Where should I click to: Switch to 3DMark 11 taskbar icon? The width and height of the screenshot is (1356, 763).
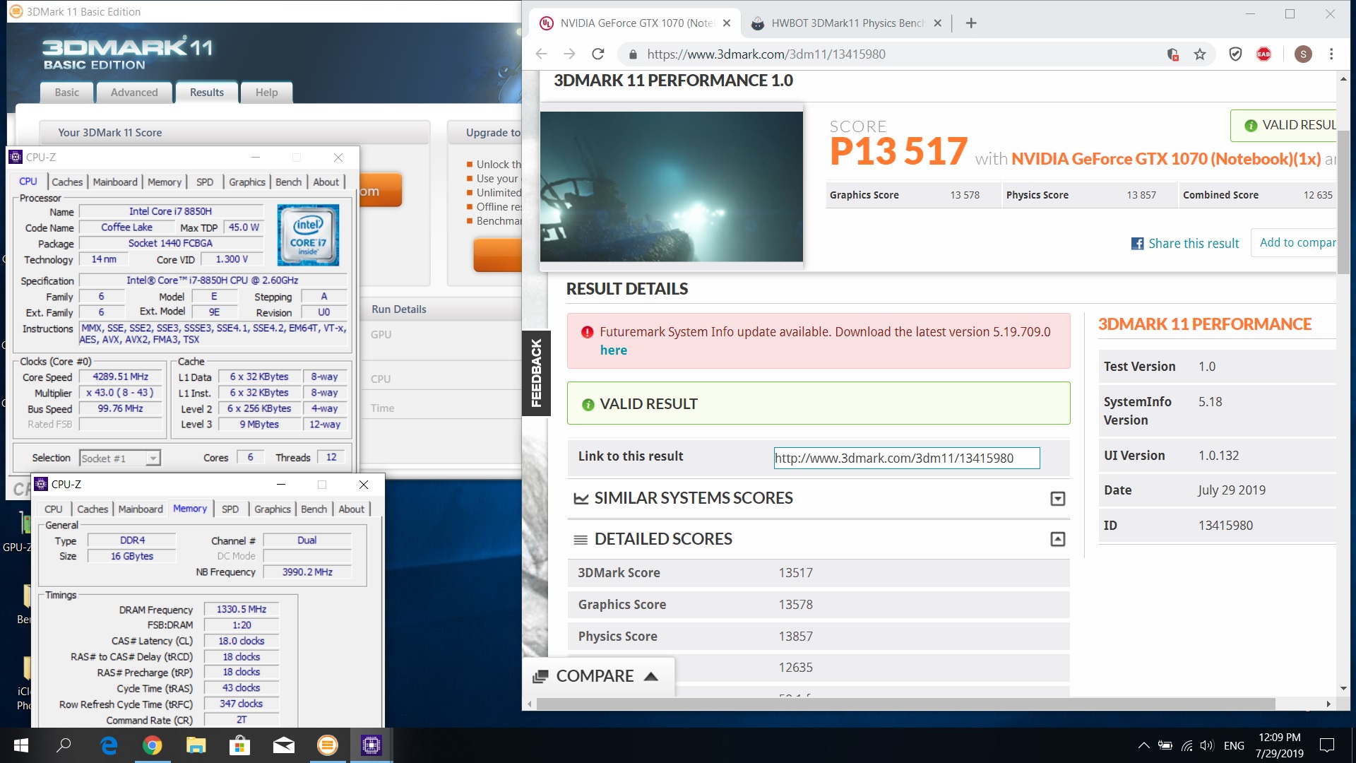coord(328,745)
